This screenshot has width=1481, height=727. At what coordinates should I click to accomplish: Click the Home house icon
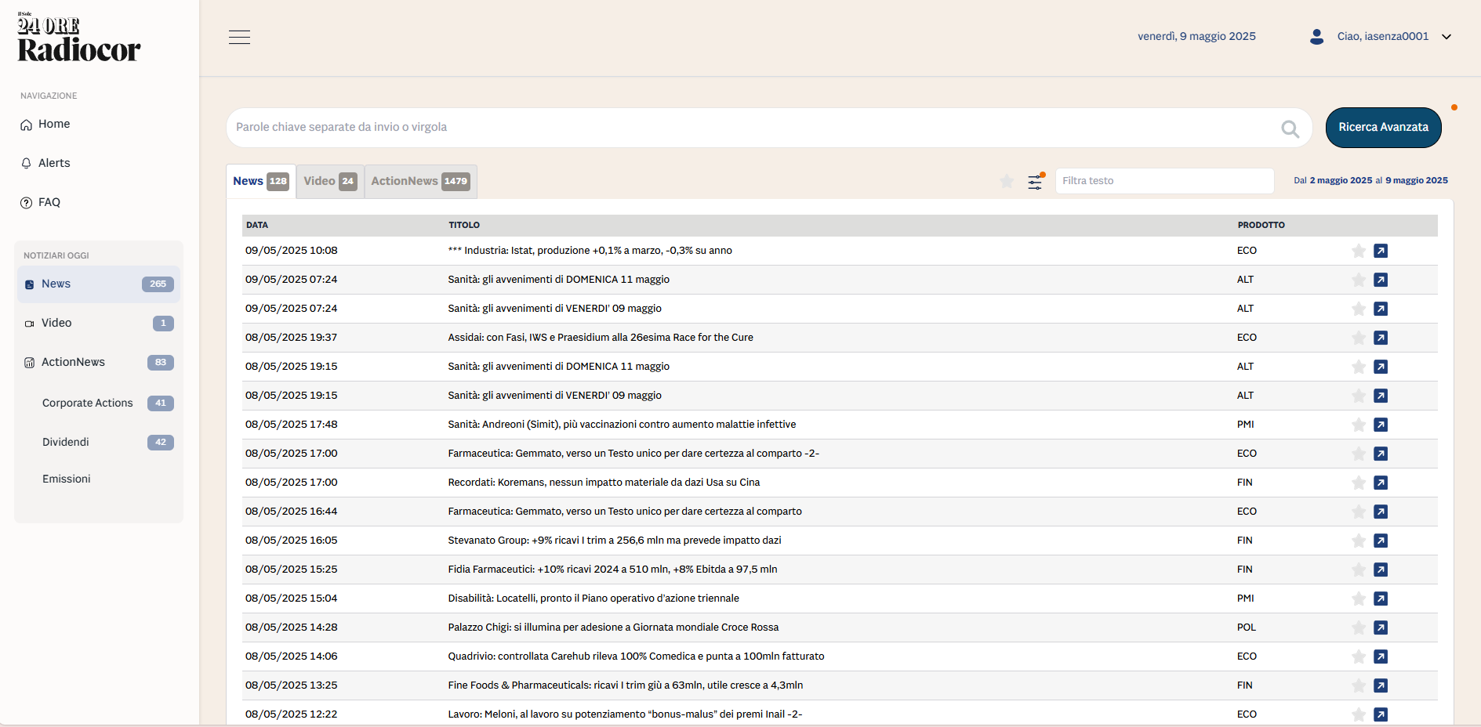click(x=27, y=125)
